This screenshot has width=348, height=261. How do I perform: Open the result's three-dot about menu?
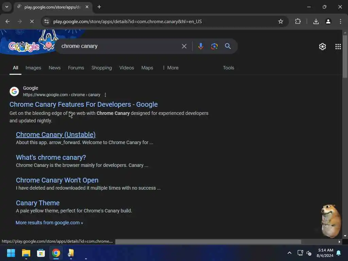105,95
